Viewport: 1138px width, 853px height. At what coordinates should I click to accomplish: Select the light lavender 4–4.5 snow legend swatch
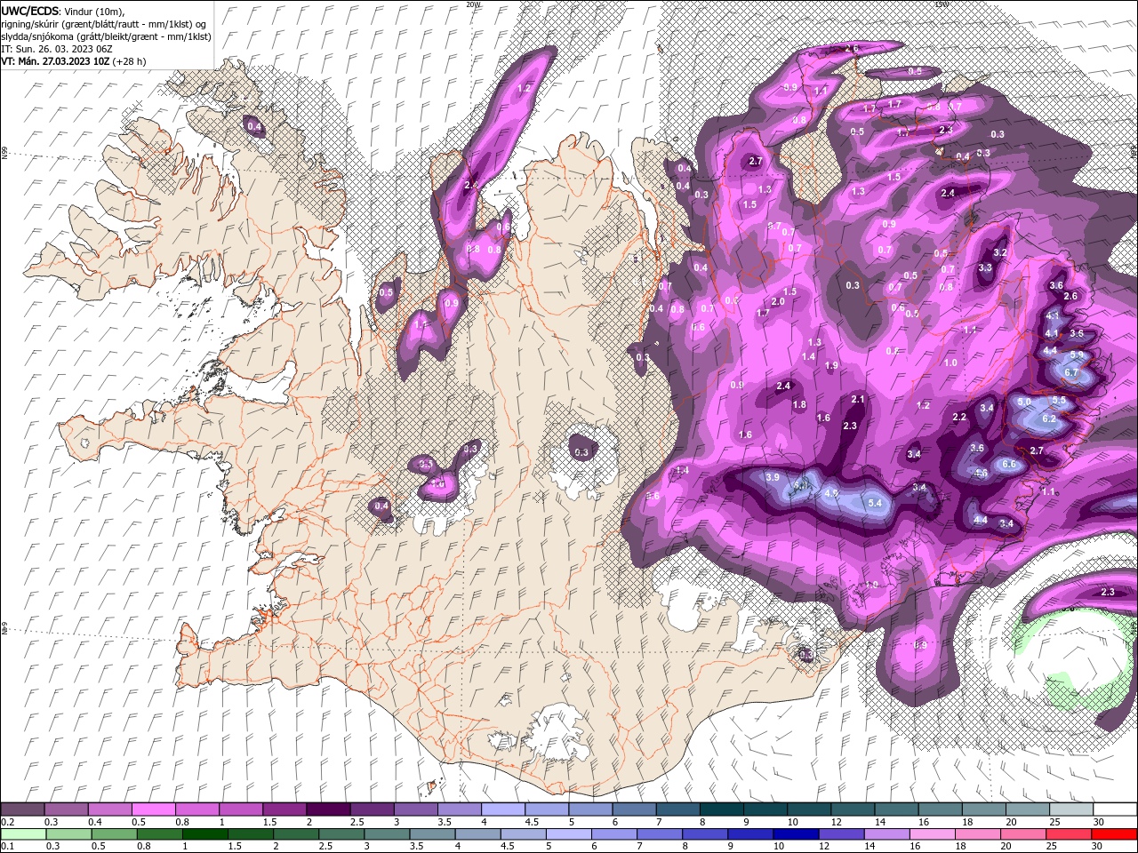click(x=503, y=809)
